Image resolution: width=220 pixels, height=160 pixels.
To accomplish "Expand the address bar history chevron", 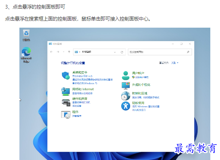I will (x=115, y=52).
